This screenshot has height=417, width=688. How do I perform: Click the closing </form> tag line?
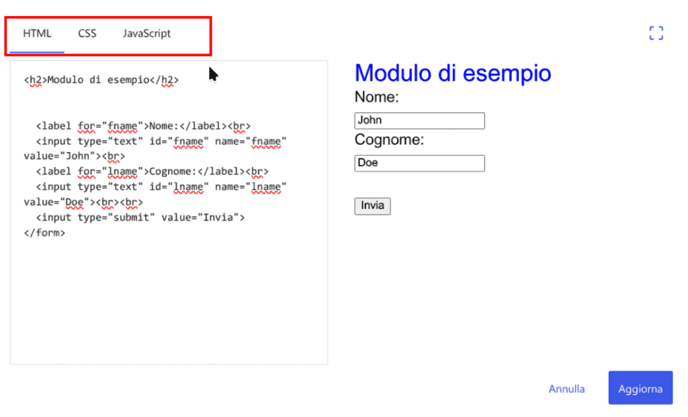[x=44, y=233]
